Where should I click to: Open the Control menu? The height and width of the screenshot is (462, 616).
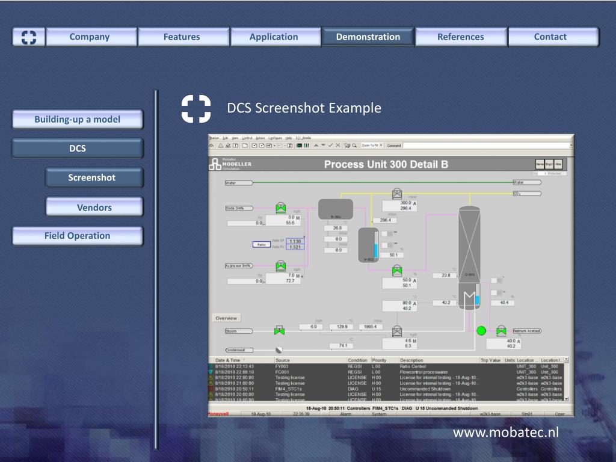(x=247, y=138)
